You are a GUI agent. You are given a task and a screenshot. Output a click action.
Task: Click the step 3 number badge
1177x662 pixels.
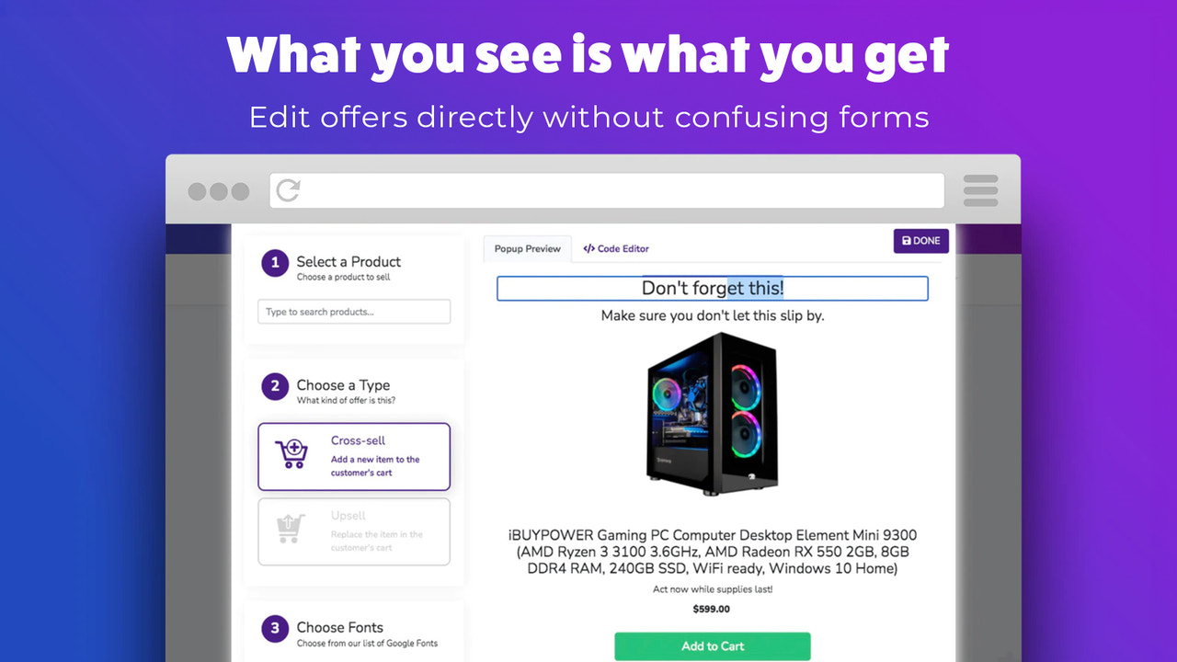[x=275, y=629]
